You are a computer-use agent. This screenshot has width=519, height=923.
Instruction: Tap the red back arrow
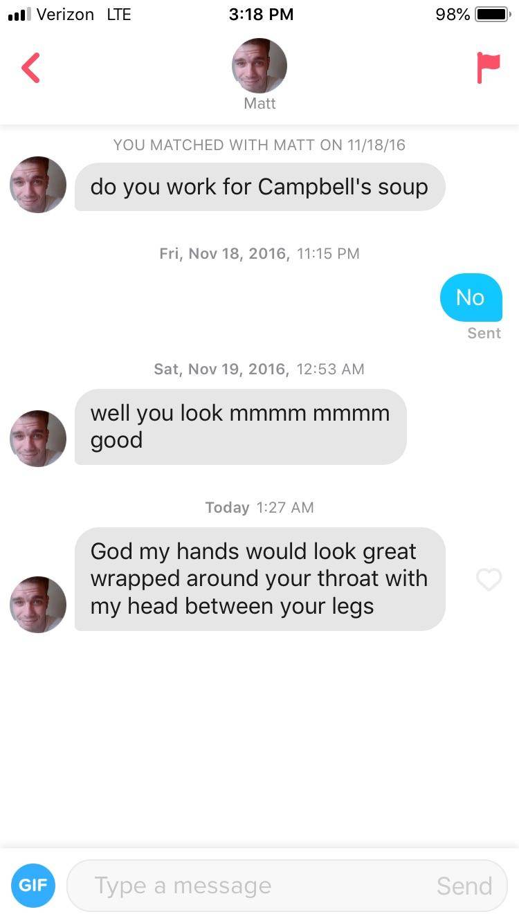pos(30,68)
